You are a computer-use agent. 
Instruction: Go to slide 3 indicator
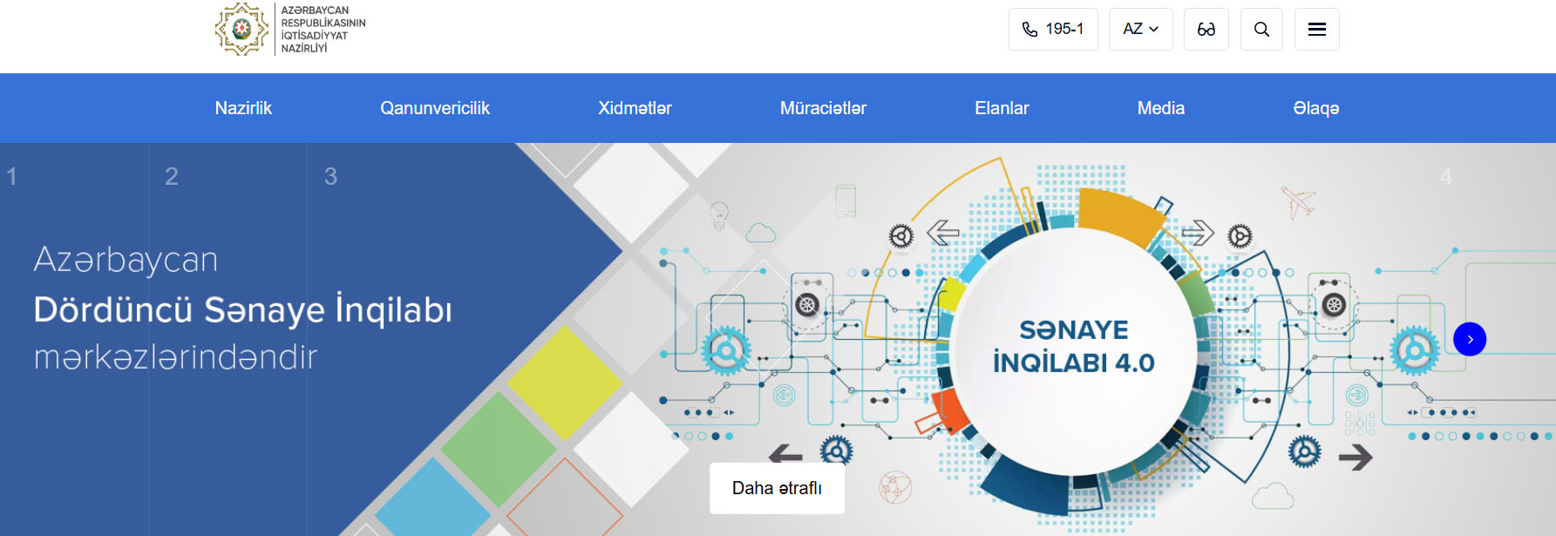click(330, 176)
